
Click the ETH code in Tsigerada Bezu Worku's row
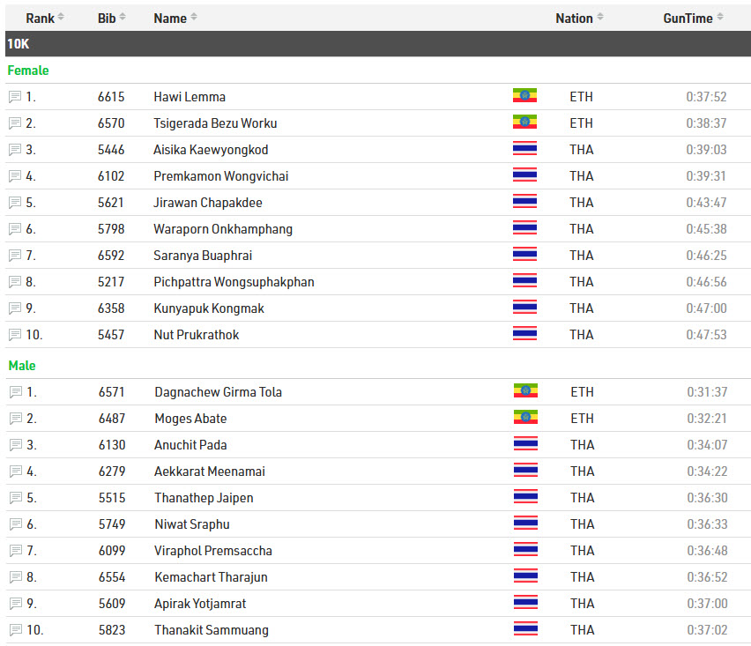point(582,123)
